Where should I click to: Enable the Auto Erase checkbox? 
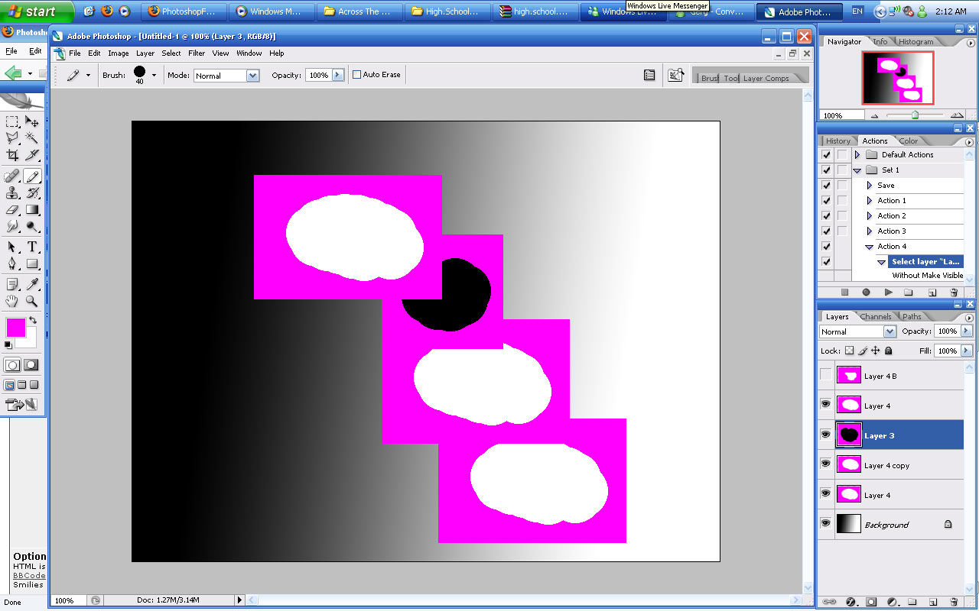click(x=357, y=75)
